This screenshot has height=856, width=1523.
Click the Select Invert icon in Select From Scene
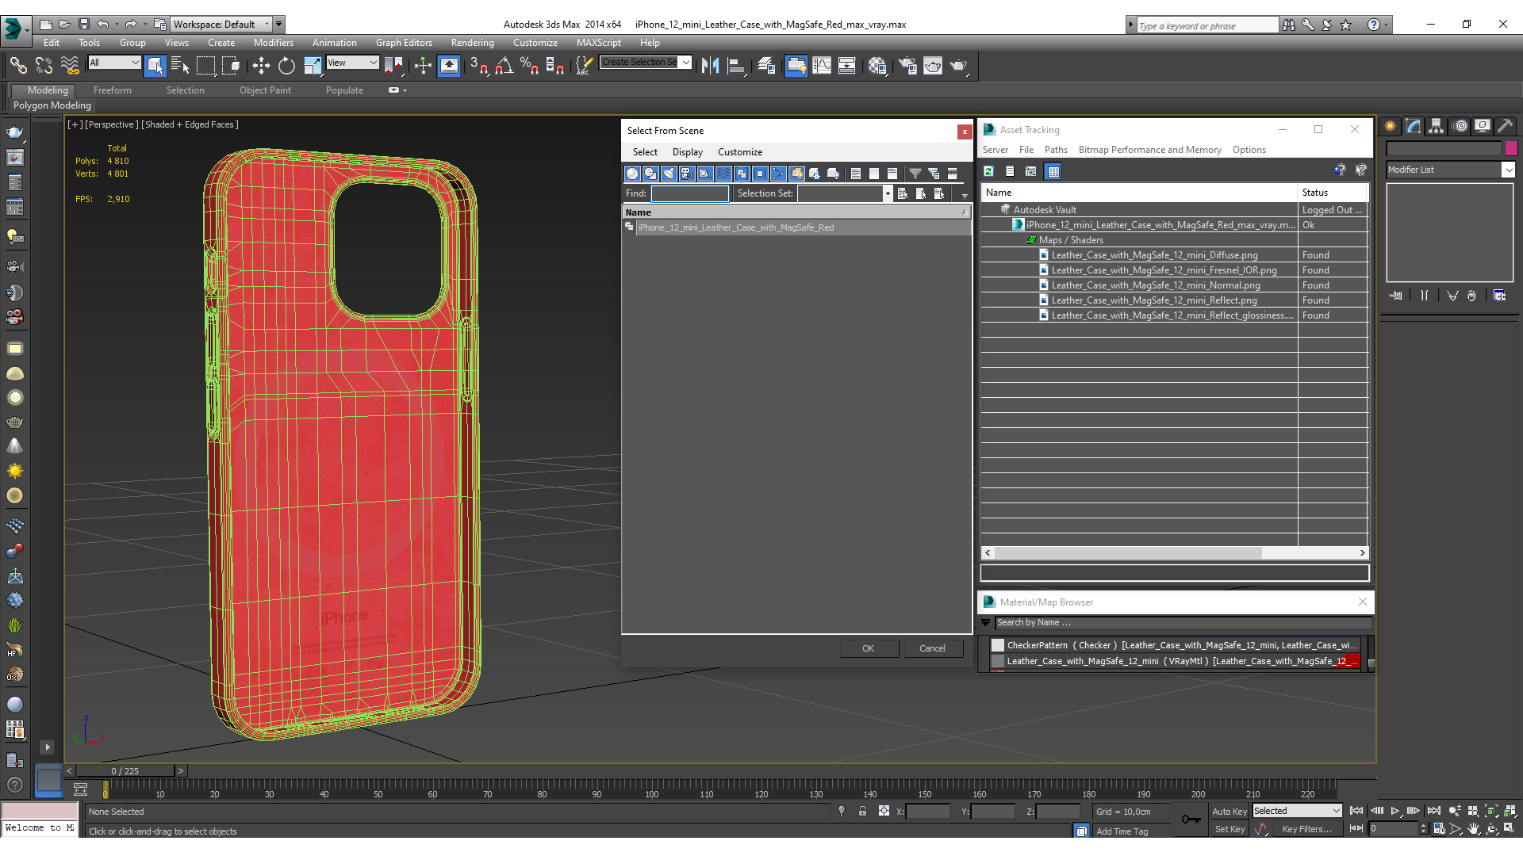coord(892,174)
